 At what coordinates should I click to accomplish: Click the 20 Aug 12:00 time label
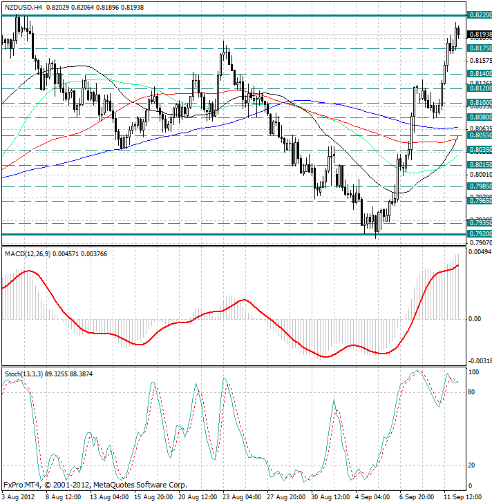point(198,497)
